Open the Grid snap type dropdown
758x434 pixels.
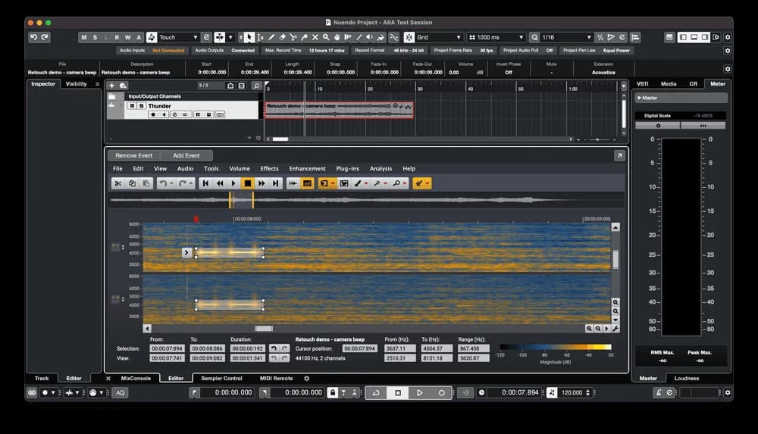click(438, 37)
